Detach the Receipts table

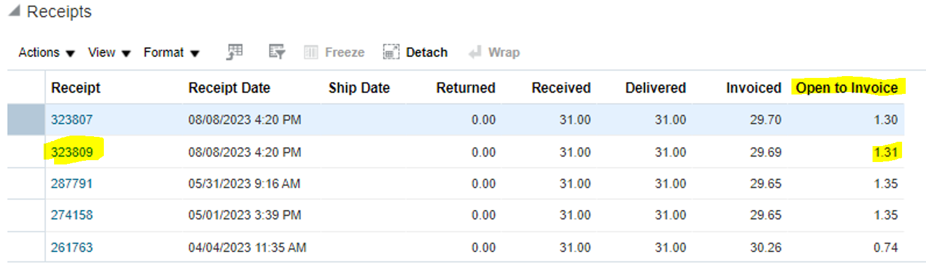point(415,53)
